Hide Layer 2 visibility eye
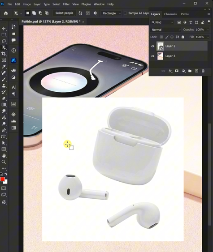This screenshot has width=213, height=252. pyautogui.click(x=152, y=46)
